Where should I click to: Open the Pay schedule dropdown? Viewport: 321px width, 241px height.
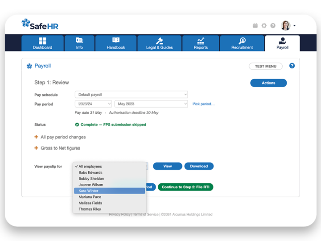click(x=131, y=95)
